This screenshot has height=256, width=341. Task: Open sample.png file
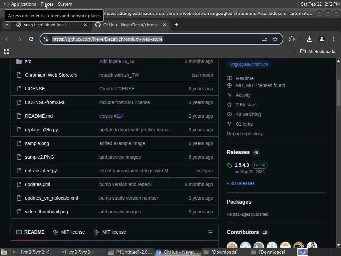(x=37, y=143)
